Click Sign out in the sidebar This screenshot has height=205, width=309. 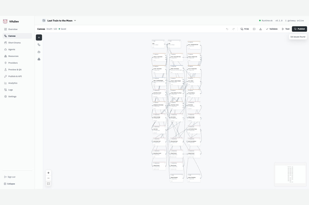tap(10, 177)
